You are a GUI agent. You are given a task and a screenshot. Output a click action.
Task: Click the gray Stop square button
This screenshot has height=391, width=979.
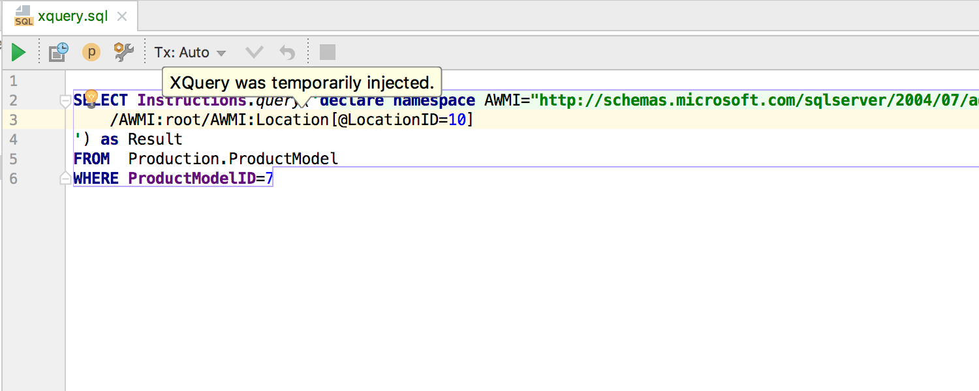pos(328,52)
